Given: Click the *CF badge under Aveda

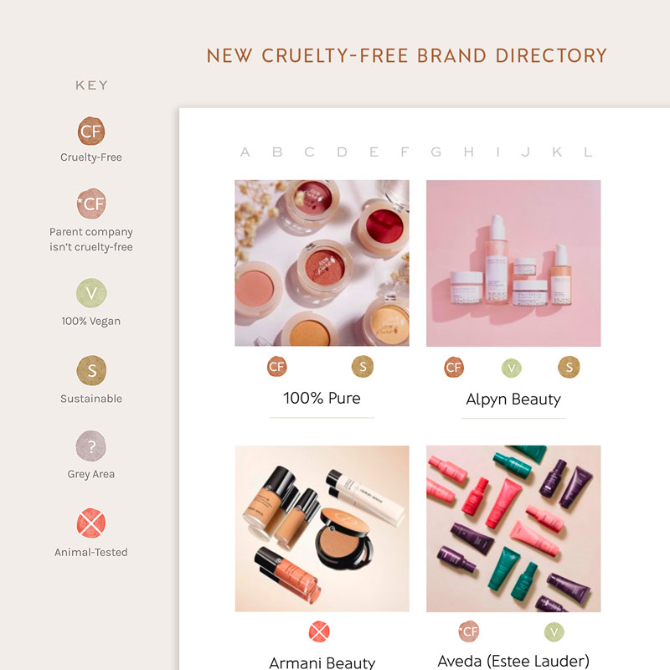Looking at the screenshot, I should [x=469, y=631].
